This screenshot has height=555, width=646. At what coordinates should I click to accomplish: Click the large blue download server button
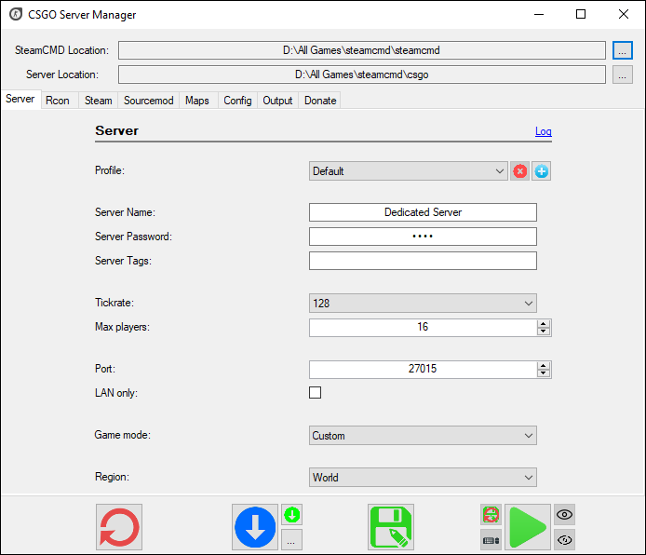[x=255, y=527]
